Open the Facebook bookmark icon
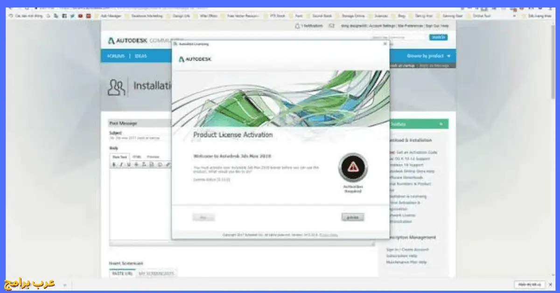The image size is (560, 293). pyautogui.click(x=63, y=15)
